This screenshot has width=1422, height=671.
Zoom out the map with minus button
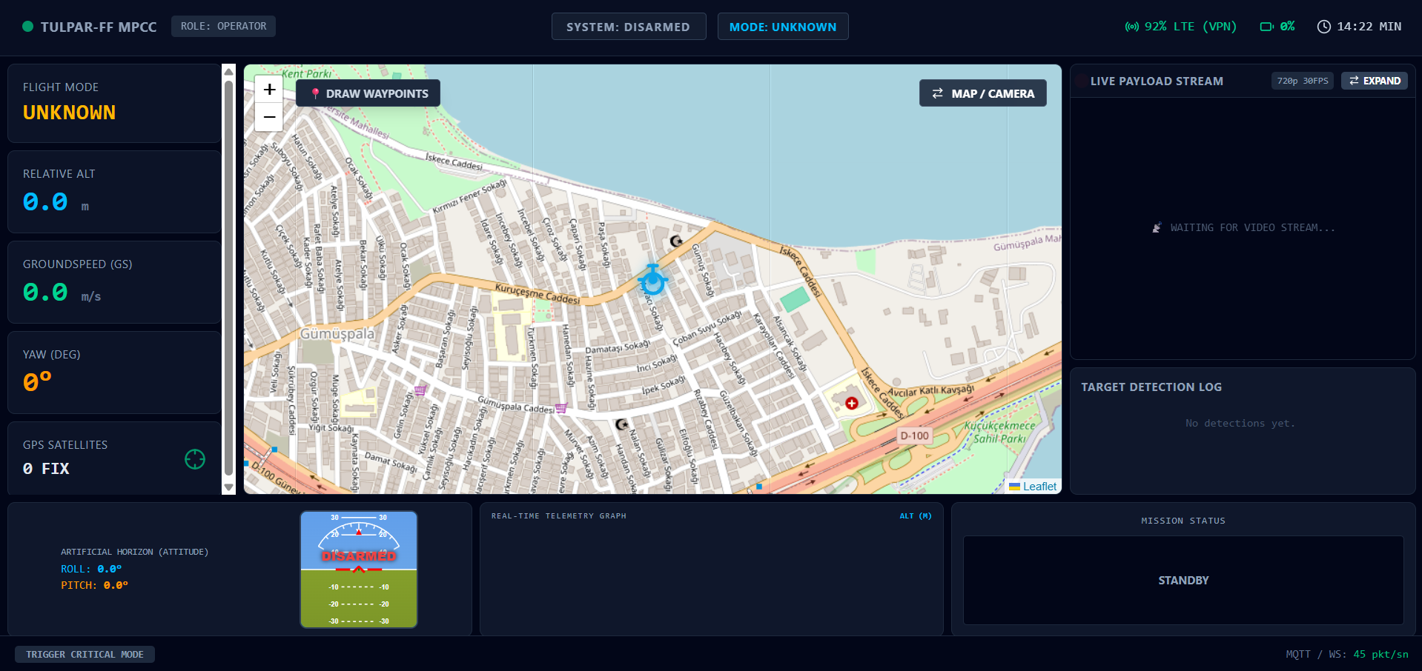tap(269, 117)
